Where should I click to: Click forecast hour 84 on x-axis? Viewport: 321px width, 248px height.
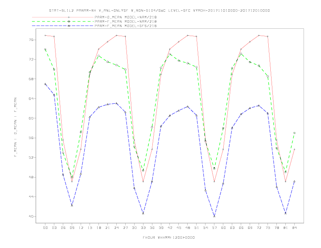click(295, 228)
